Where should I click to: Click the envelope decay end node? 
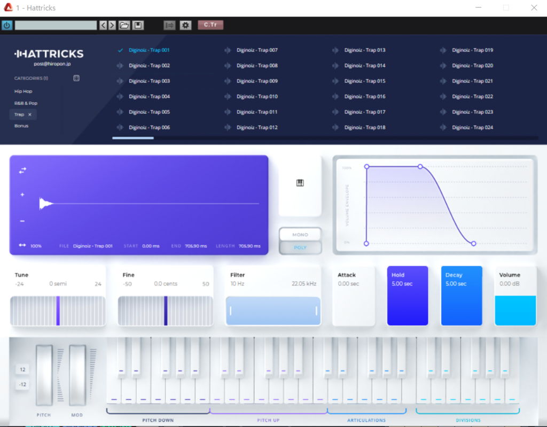473,243
